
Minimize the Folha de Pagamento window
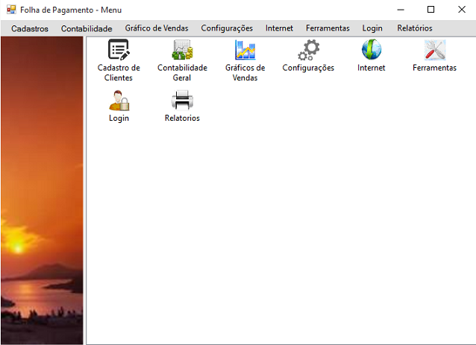(401, 10)
